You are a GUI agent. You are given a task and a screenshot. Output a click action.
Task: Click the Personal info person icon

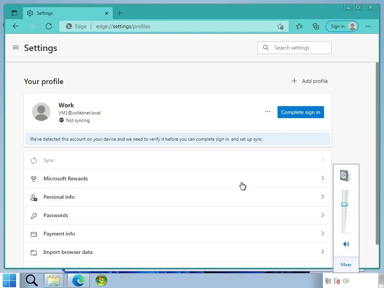(x=34, y=197)
